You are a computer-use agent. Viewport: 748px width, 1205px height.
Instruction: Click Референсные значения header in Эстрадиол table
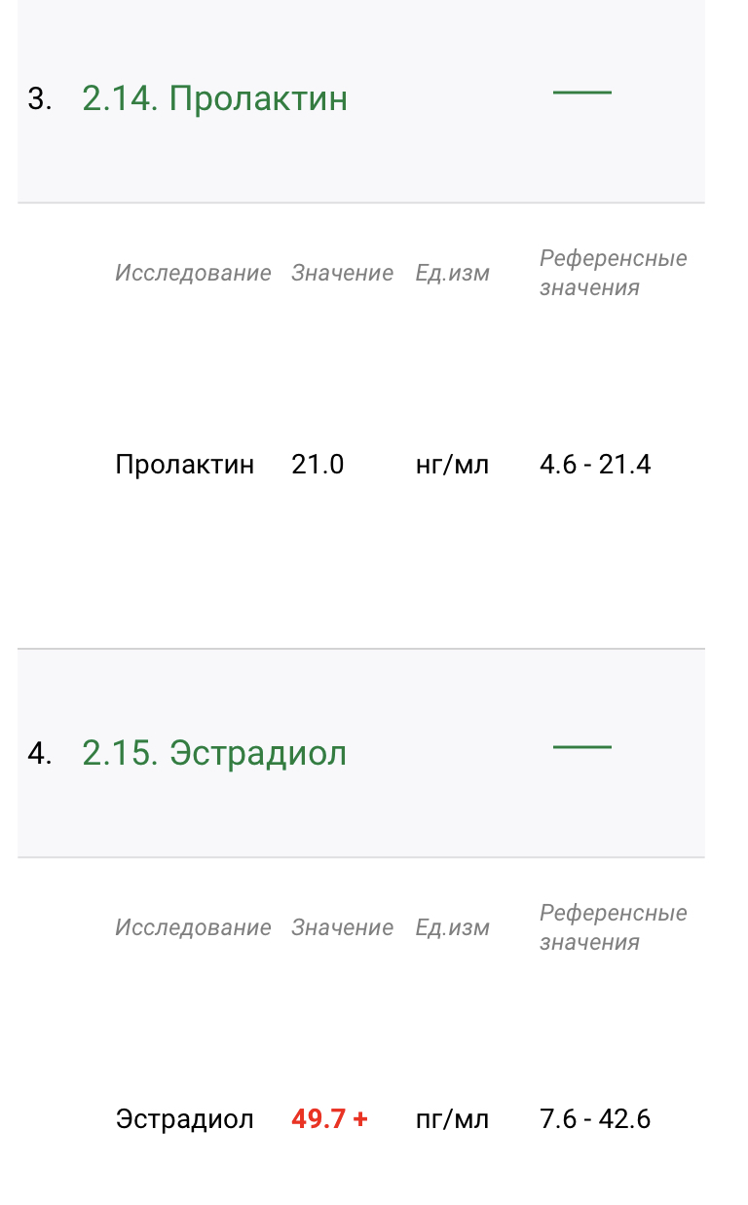tap(613, 927)
